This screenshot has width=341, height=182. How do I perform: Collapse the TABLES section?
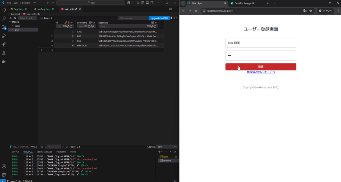pos(10,22)
